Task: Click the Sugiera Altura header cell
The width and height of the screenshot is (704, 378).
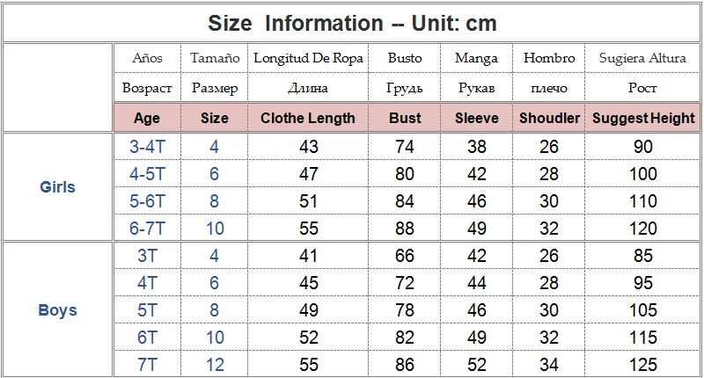Action: click(643, 58)
